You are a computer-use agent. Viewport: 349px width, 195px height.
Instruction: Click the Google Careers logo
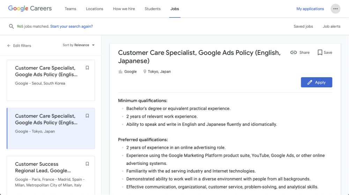pos(30,8)
